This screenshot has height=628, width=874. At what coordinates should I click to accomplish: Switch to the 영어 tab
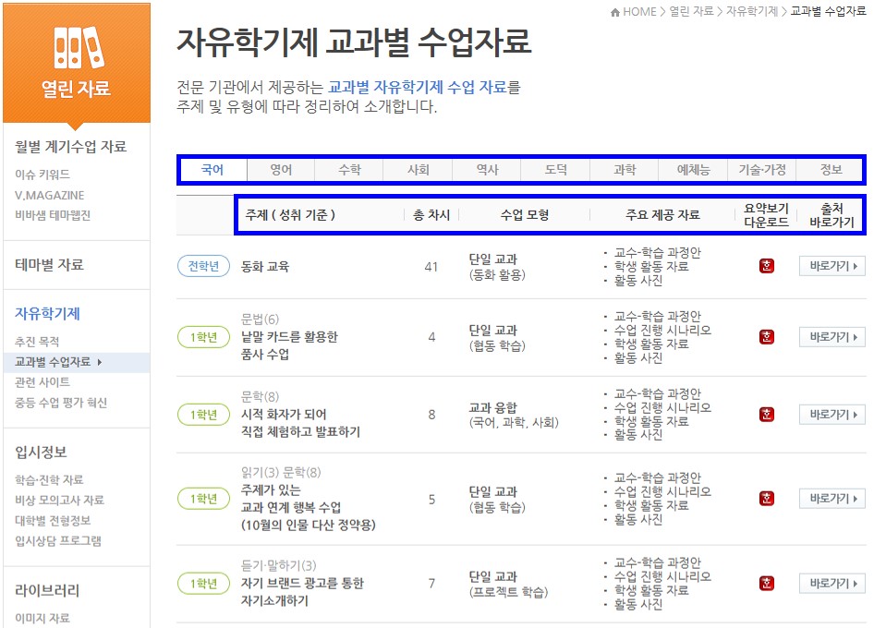281,169
